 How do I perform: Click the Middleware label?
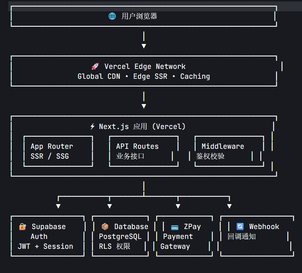(x=223, y=146)
